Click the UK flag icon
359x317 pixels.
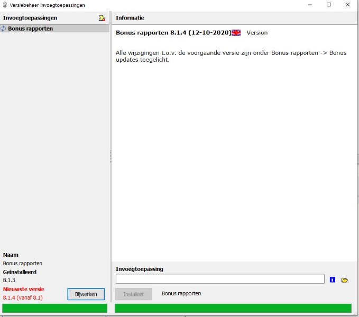click(x=236, y=33)
